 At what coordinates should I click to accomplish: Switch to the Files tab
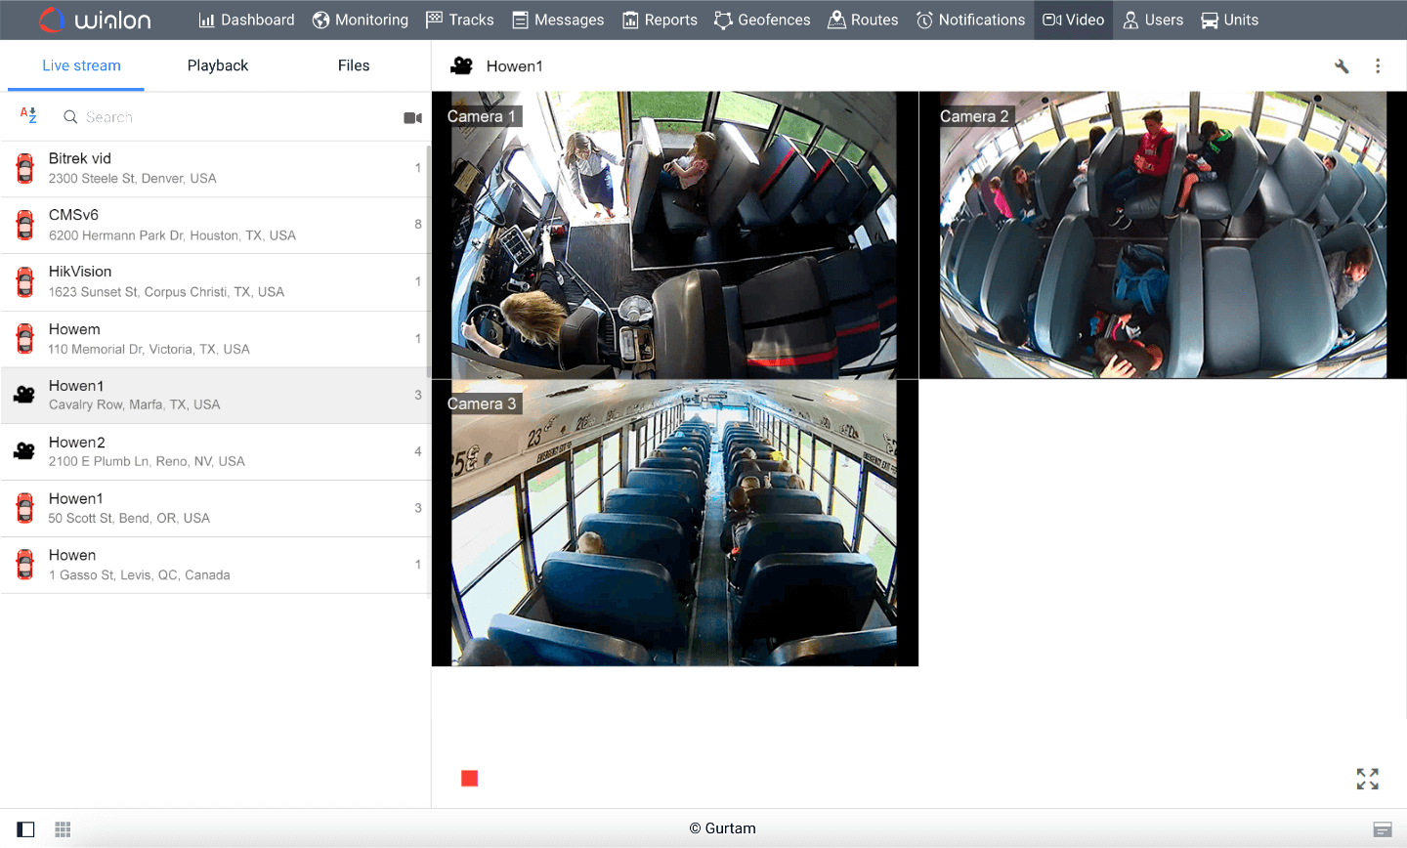pyautogui.click(x=353, y=65)
